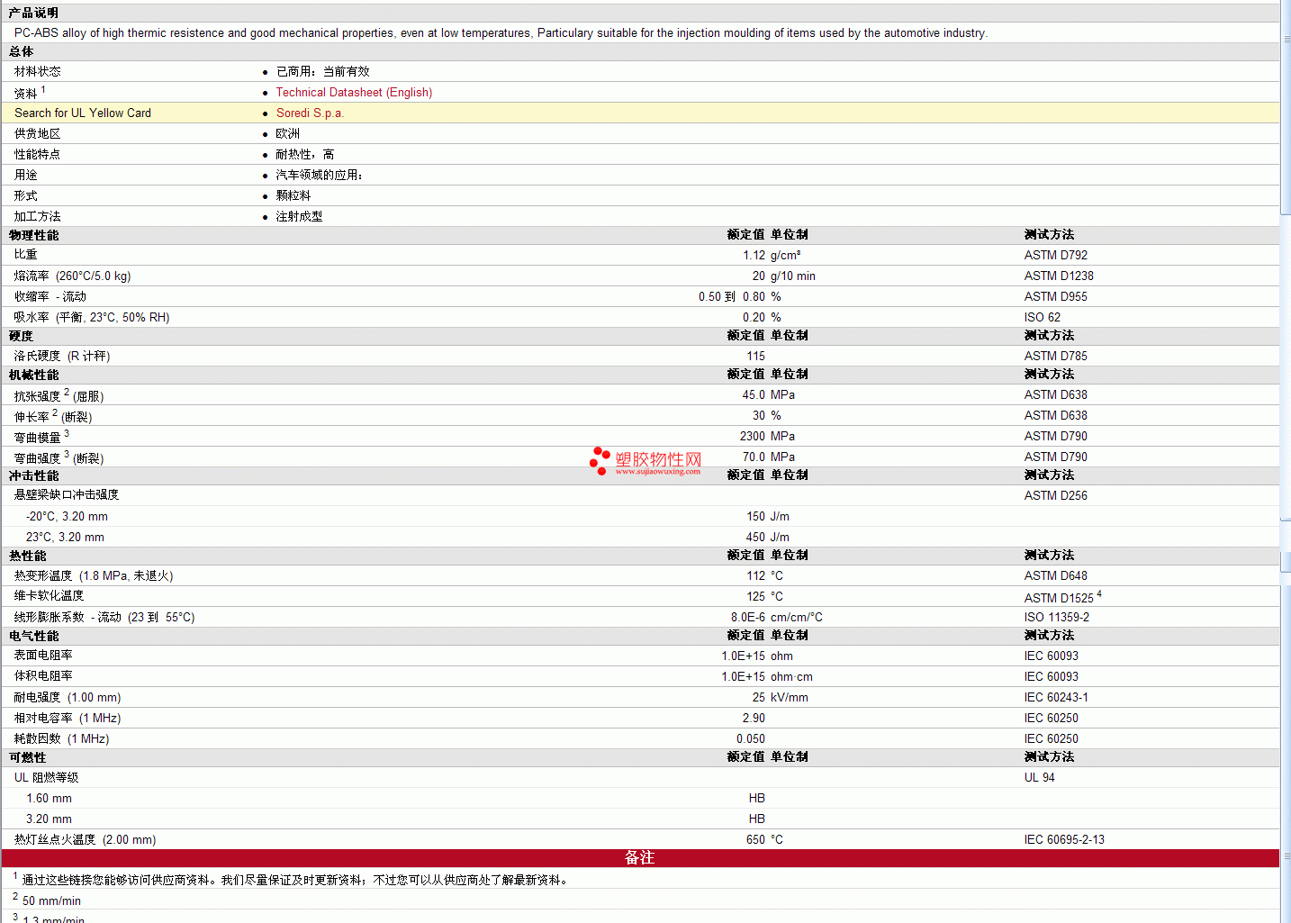Click the Search for UL Yellow Card row label
This screenshot has width=1291, height=923.
83,113
